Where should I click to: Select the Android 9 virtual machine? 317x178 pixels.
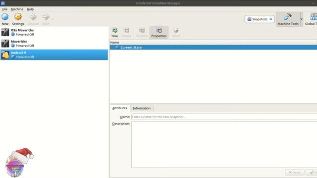pyautogui.click(x=54, y=55)
